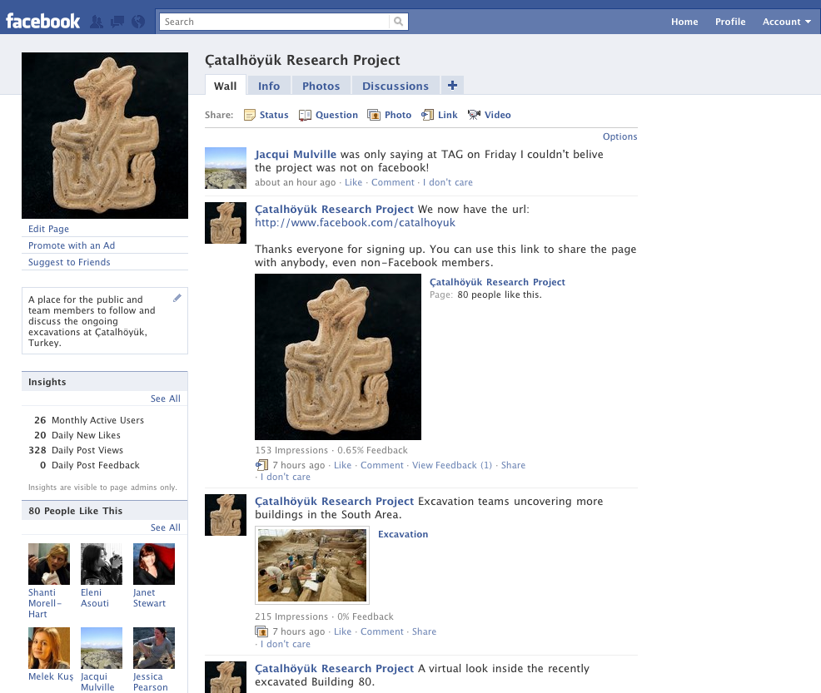This screenshot has width=821, height=693.
Task: Click I don't care on Jacqui's post
Action: (x=448, y=182)
